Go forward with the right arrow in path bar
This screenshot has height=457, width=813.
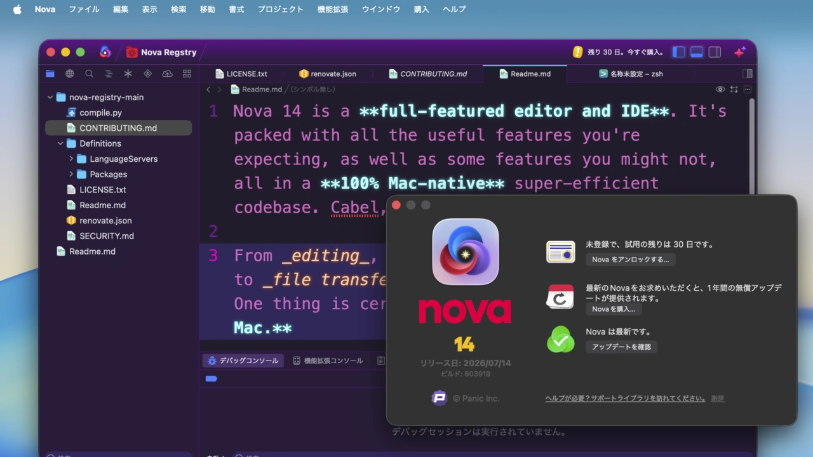pyautogui.click(x=220, y=89)
